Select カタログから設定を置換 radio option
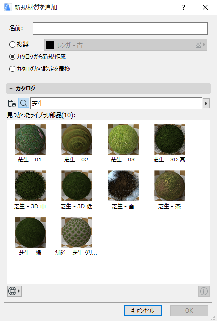Viewport: 217px width, 321px height. click(x=12, y=69)
